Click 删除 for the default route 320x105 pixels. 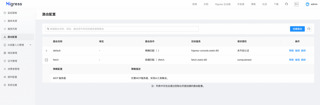(x=303, y=50)
